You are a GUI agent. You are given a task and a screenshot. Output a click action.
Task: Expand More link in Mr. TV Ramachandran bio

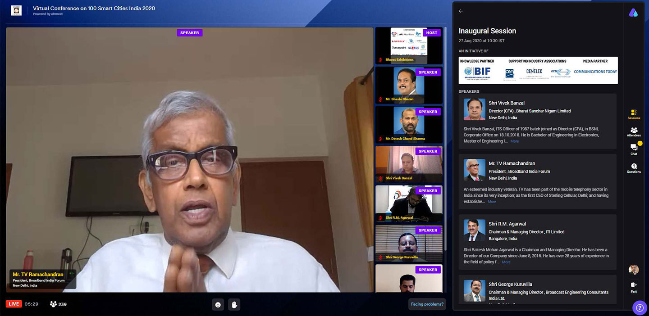pyautogui.click(x=492, y=202)
